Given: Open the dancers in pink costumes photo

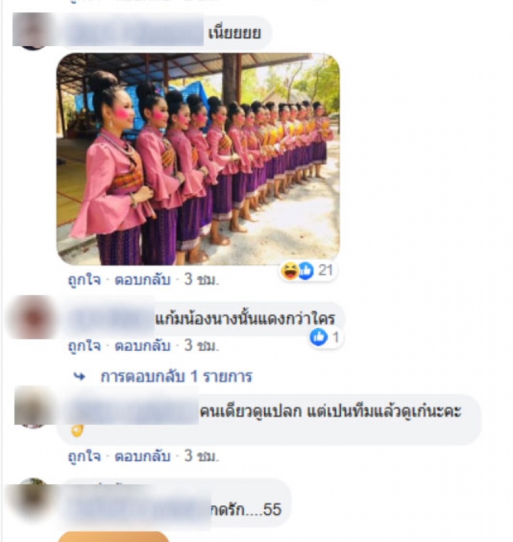Looking at the screenshot, I should 198,159.
